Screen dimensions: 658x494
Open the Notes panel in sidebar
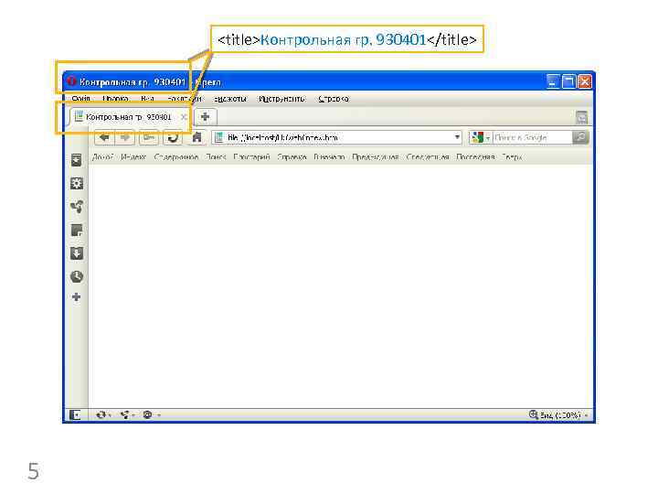(x=77, y=231)
